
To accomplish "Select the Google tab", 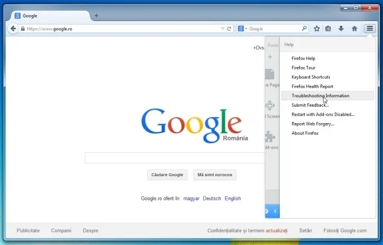I will point(50,16).
